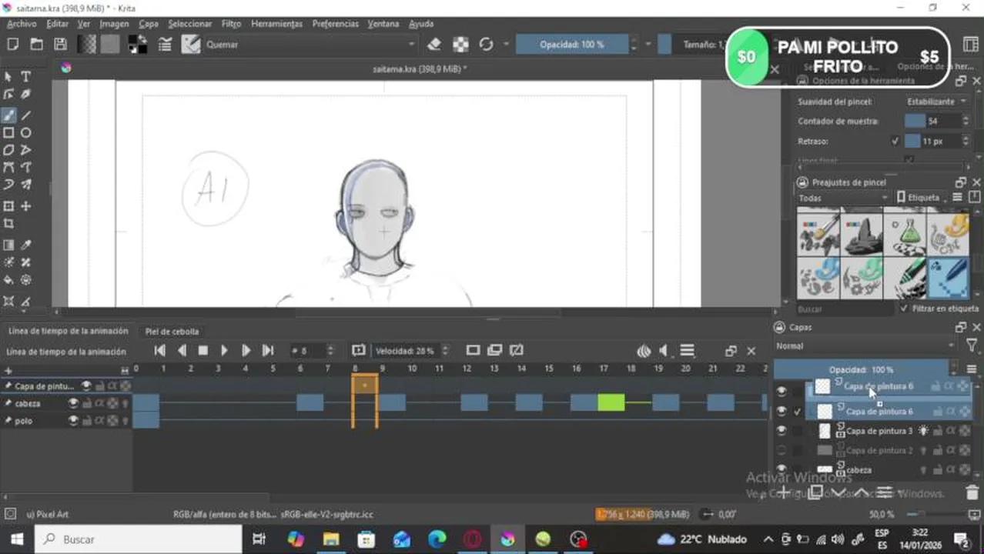Adjust the Opacidad 100% slider in toolbar
984x554 pixels.
[x=571, y=45]
